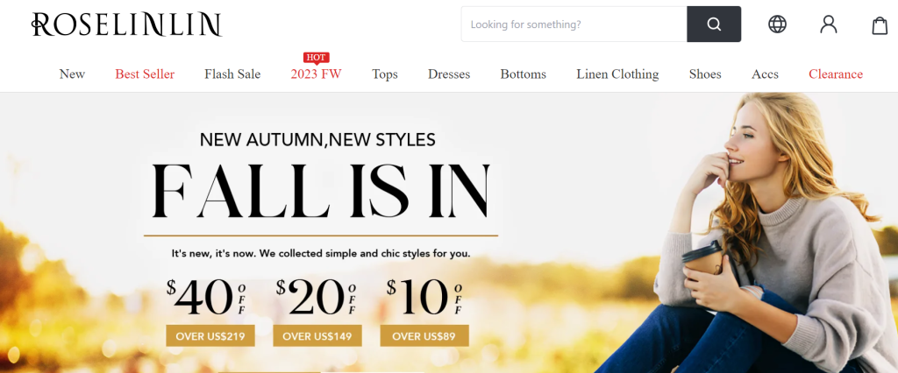This screenshot has width=898, height=373.
Task: Click the OVER US$89 offer button
Action: point(424,336)
